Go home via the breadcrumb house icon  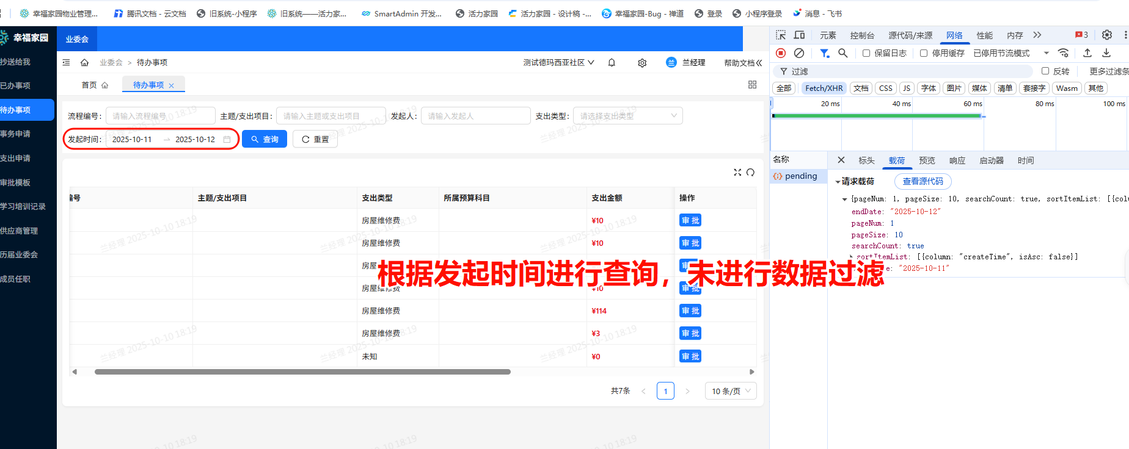[x=84, y=62]
